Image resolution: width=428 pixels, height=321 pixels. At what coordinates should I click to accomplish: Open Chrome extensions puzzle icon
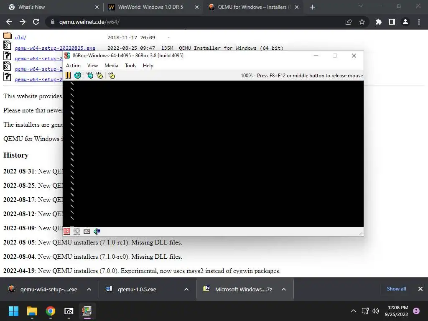click(379, 22)
